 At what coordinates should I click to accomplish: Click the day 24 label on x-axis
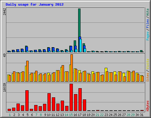[111, 115]
